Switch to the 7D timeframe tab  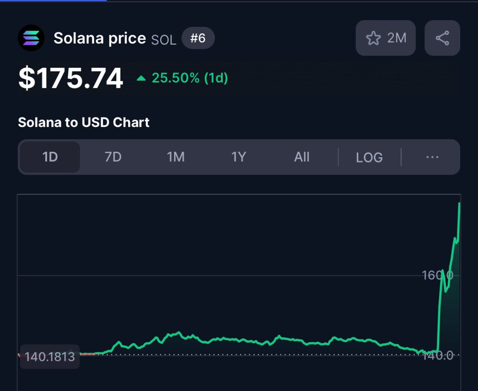112,157
